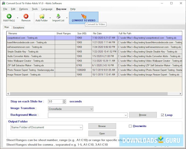Increase the slide duration with up arrow

click(x=64, y=100)
